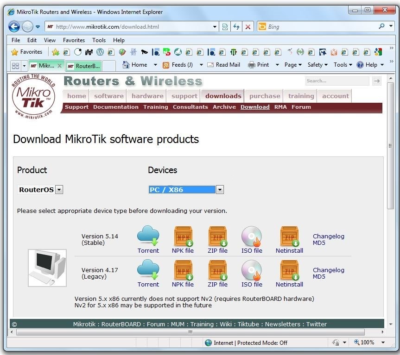This screenshot has width=400, height=355.
Task: Click the Help question mark icon
Action: [x=360, y=65]
